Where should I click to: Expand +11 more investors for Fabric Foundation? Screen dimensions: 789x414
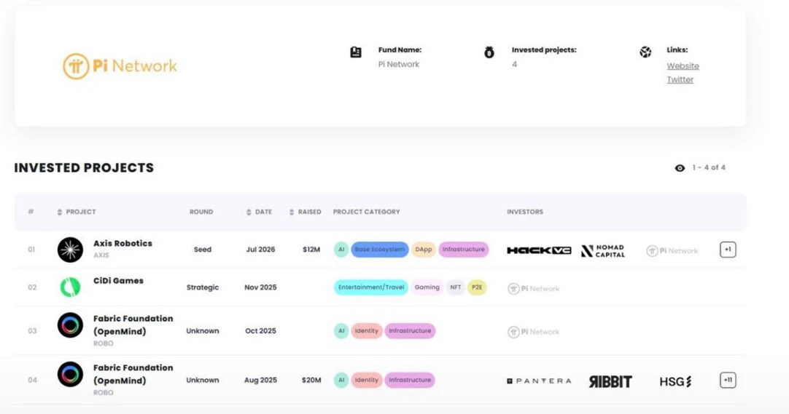[728, 381]
